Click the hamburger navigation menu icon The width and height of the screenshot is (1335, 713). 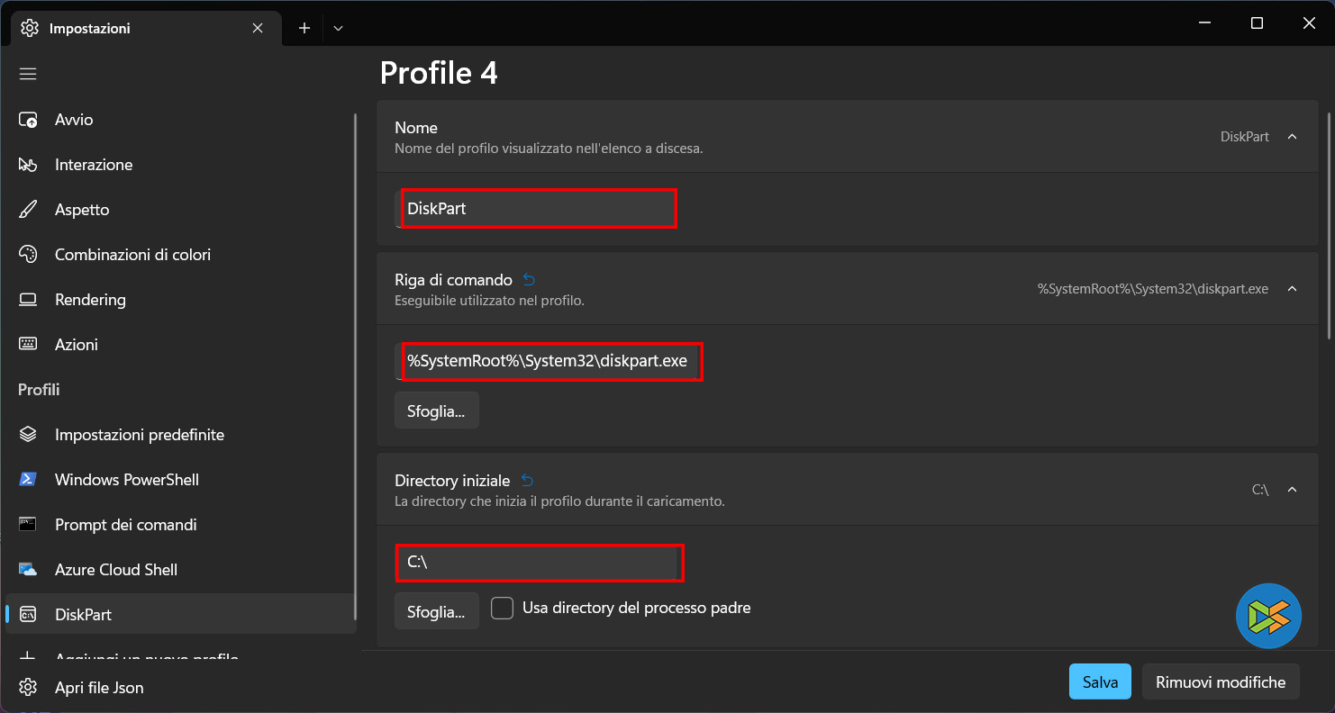click(x=28, y=74)
